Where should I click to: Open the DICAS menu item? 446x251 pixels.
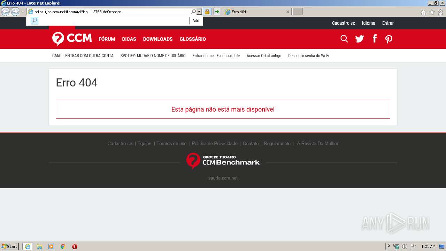(129, 39)
